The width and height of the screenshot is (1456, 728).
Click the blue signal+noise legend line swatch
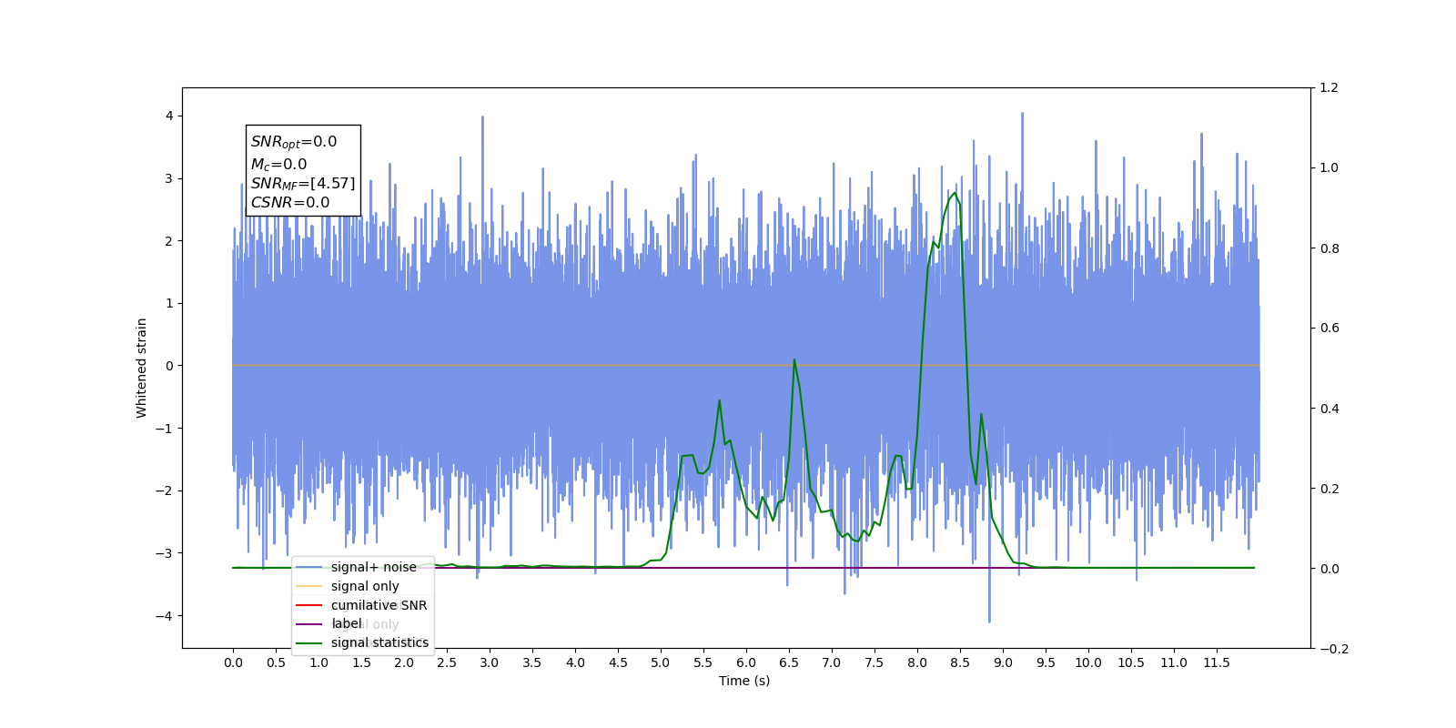[x=309, y=567]
